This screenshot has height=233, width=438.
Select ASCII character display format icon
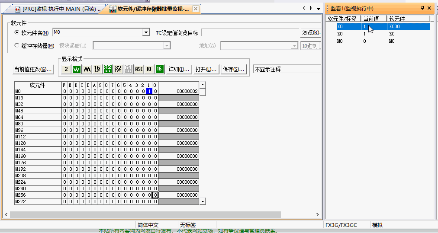(x=138, y=69)
